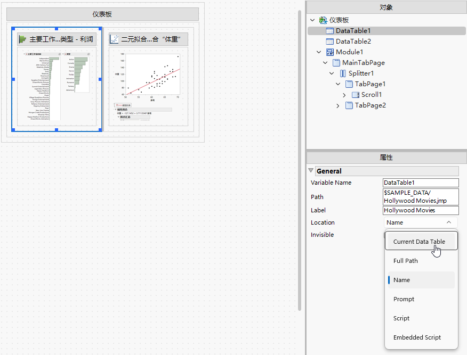Click the Invisible property label
Viewport: 467px width, 355px height.
[x=322, y=235]
